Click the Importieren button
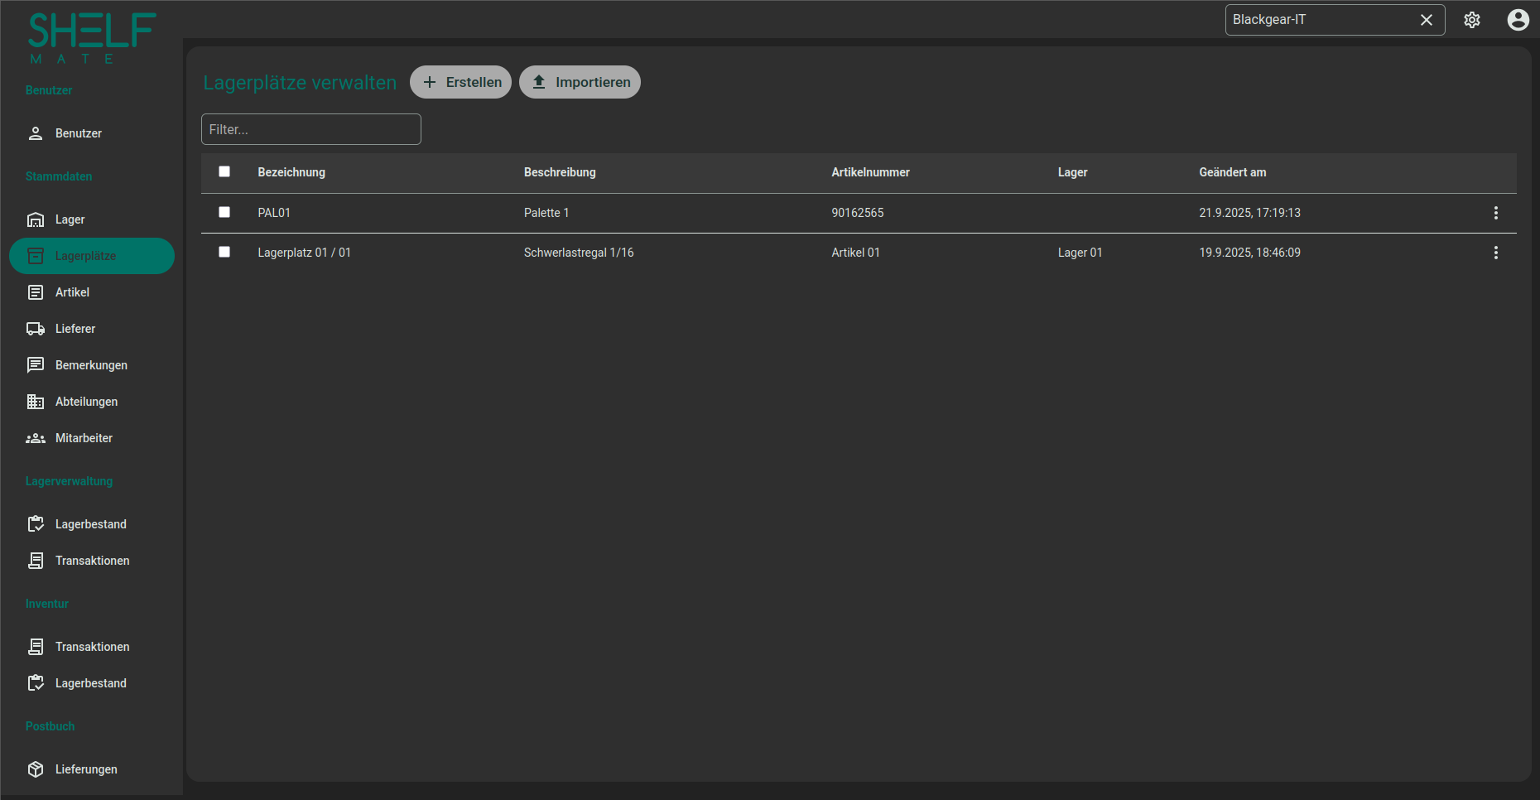1540x800 pixels. coord(580,82)
